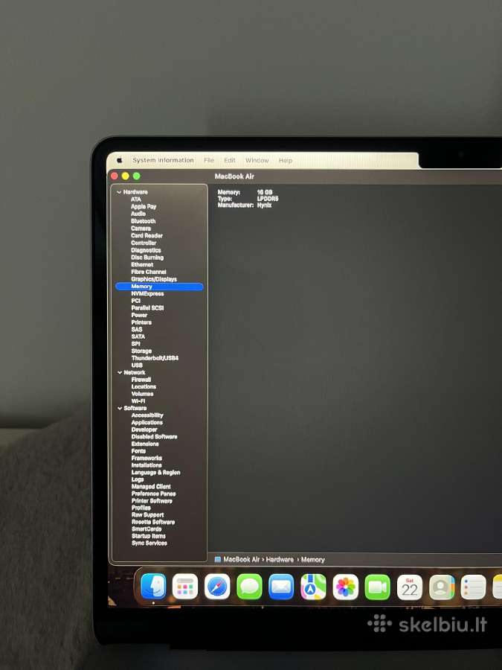Select Printers in the sidebar
The width and height of the screenshot is (502, 670).
[141, 322]
